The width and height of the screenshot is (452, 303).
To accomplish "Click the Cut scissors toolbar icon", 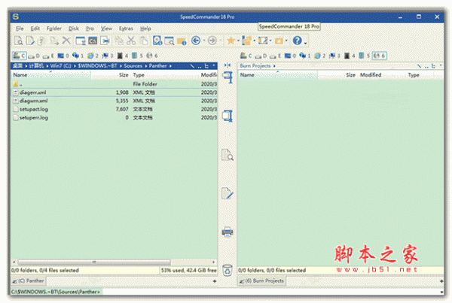I will pos(131,41).
